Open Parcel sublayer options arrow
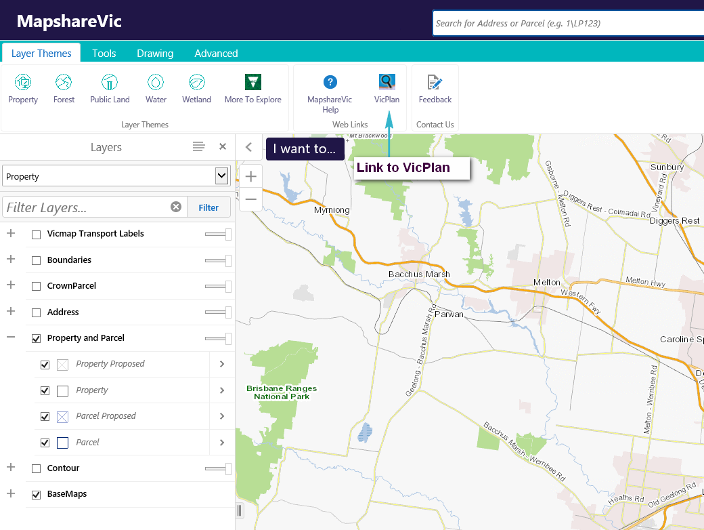 click(222, 443)
